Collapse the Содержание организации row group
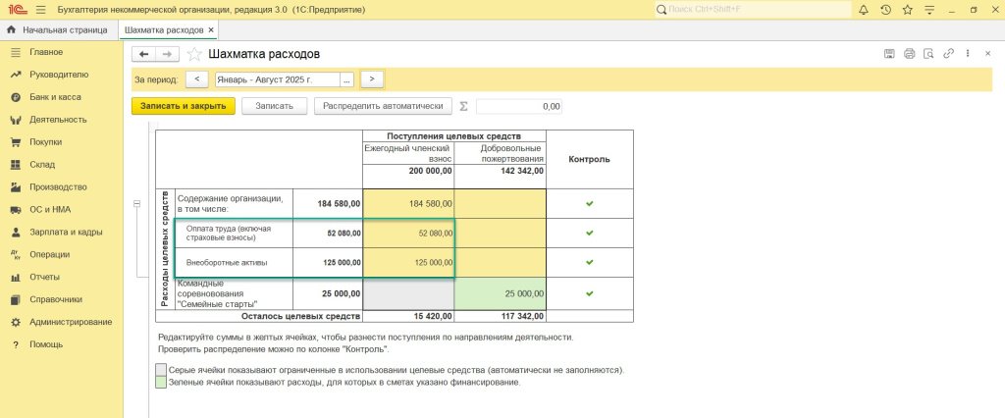Viewport: 1005px width, 418px height. (x=136, y=204)
